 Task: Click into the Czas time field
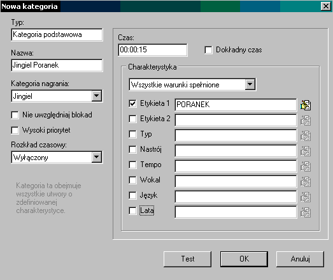[x=153, y=50]
